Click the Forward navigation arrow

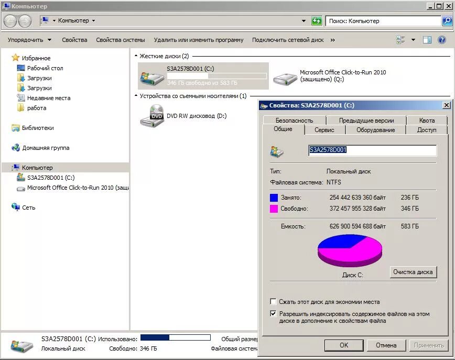click(25, 21)
